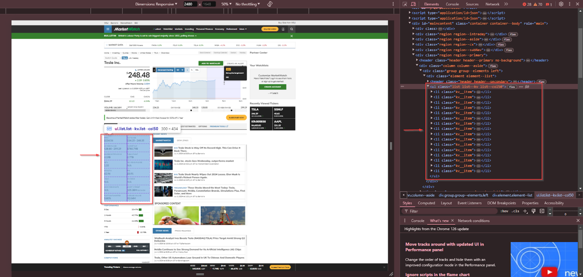View the 28 console errors via error icon

click(525, 4)
